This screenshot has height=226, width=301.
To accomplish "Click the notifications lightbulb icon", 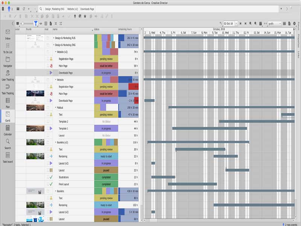I will 9,9.
